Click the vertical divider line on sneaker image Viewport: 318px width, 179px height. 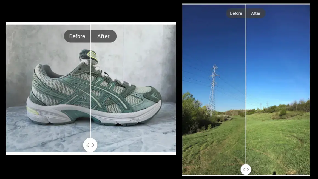pos(90,82)
